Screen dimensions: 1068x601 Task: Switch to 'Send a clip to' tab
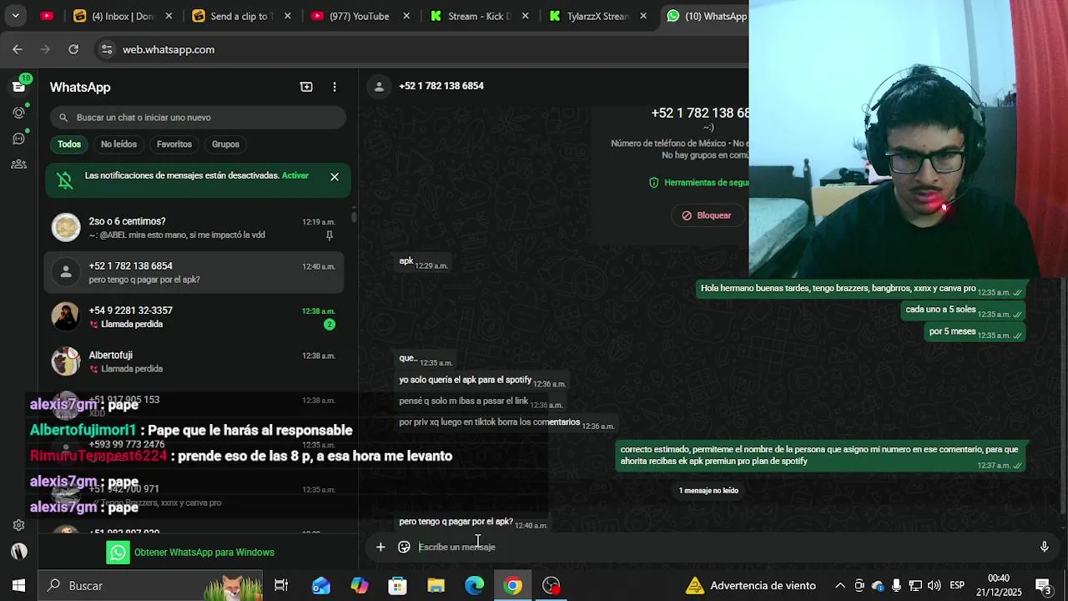tap(241, 16)
